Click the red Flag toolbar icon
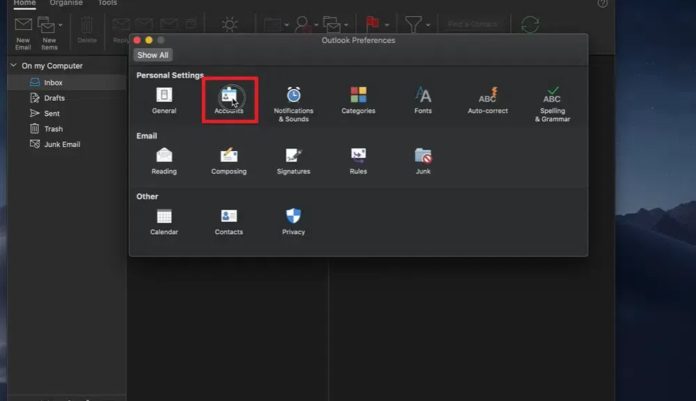Image resolution: width=696 pixels, height=401 pixels. (372, 24)
